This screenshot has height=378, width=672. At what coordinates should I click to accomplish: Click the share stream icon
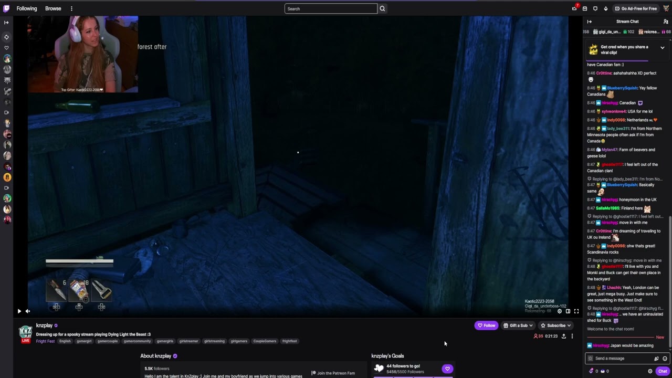564,336
